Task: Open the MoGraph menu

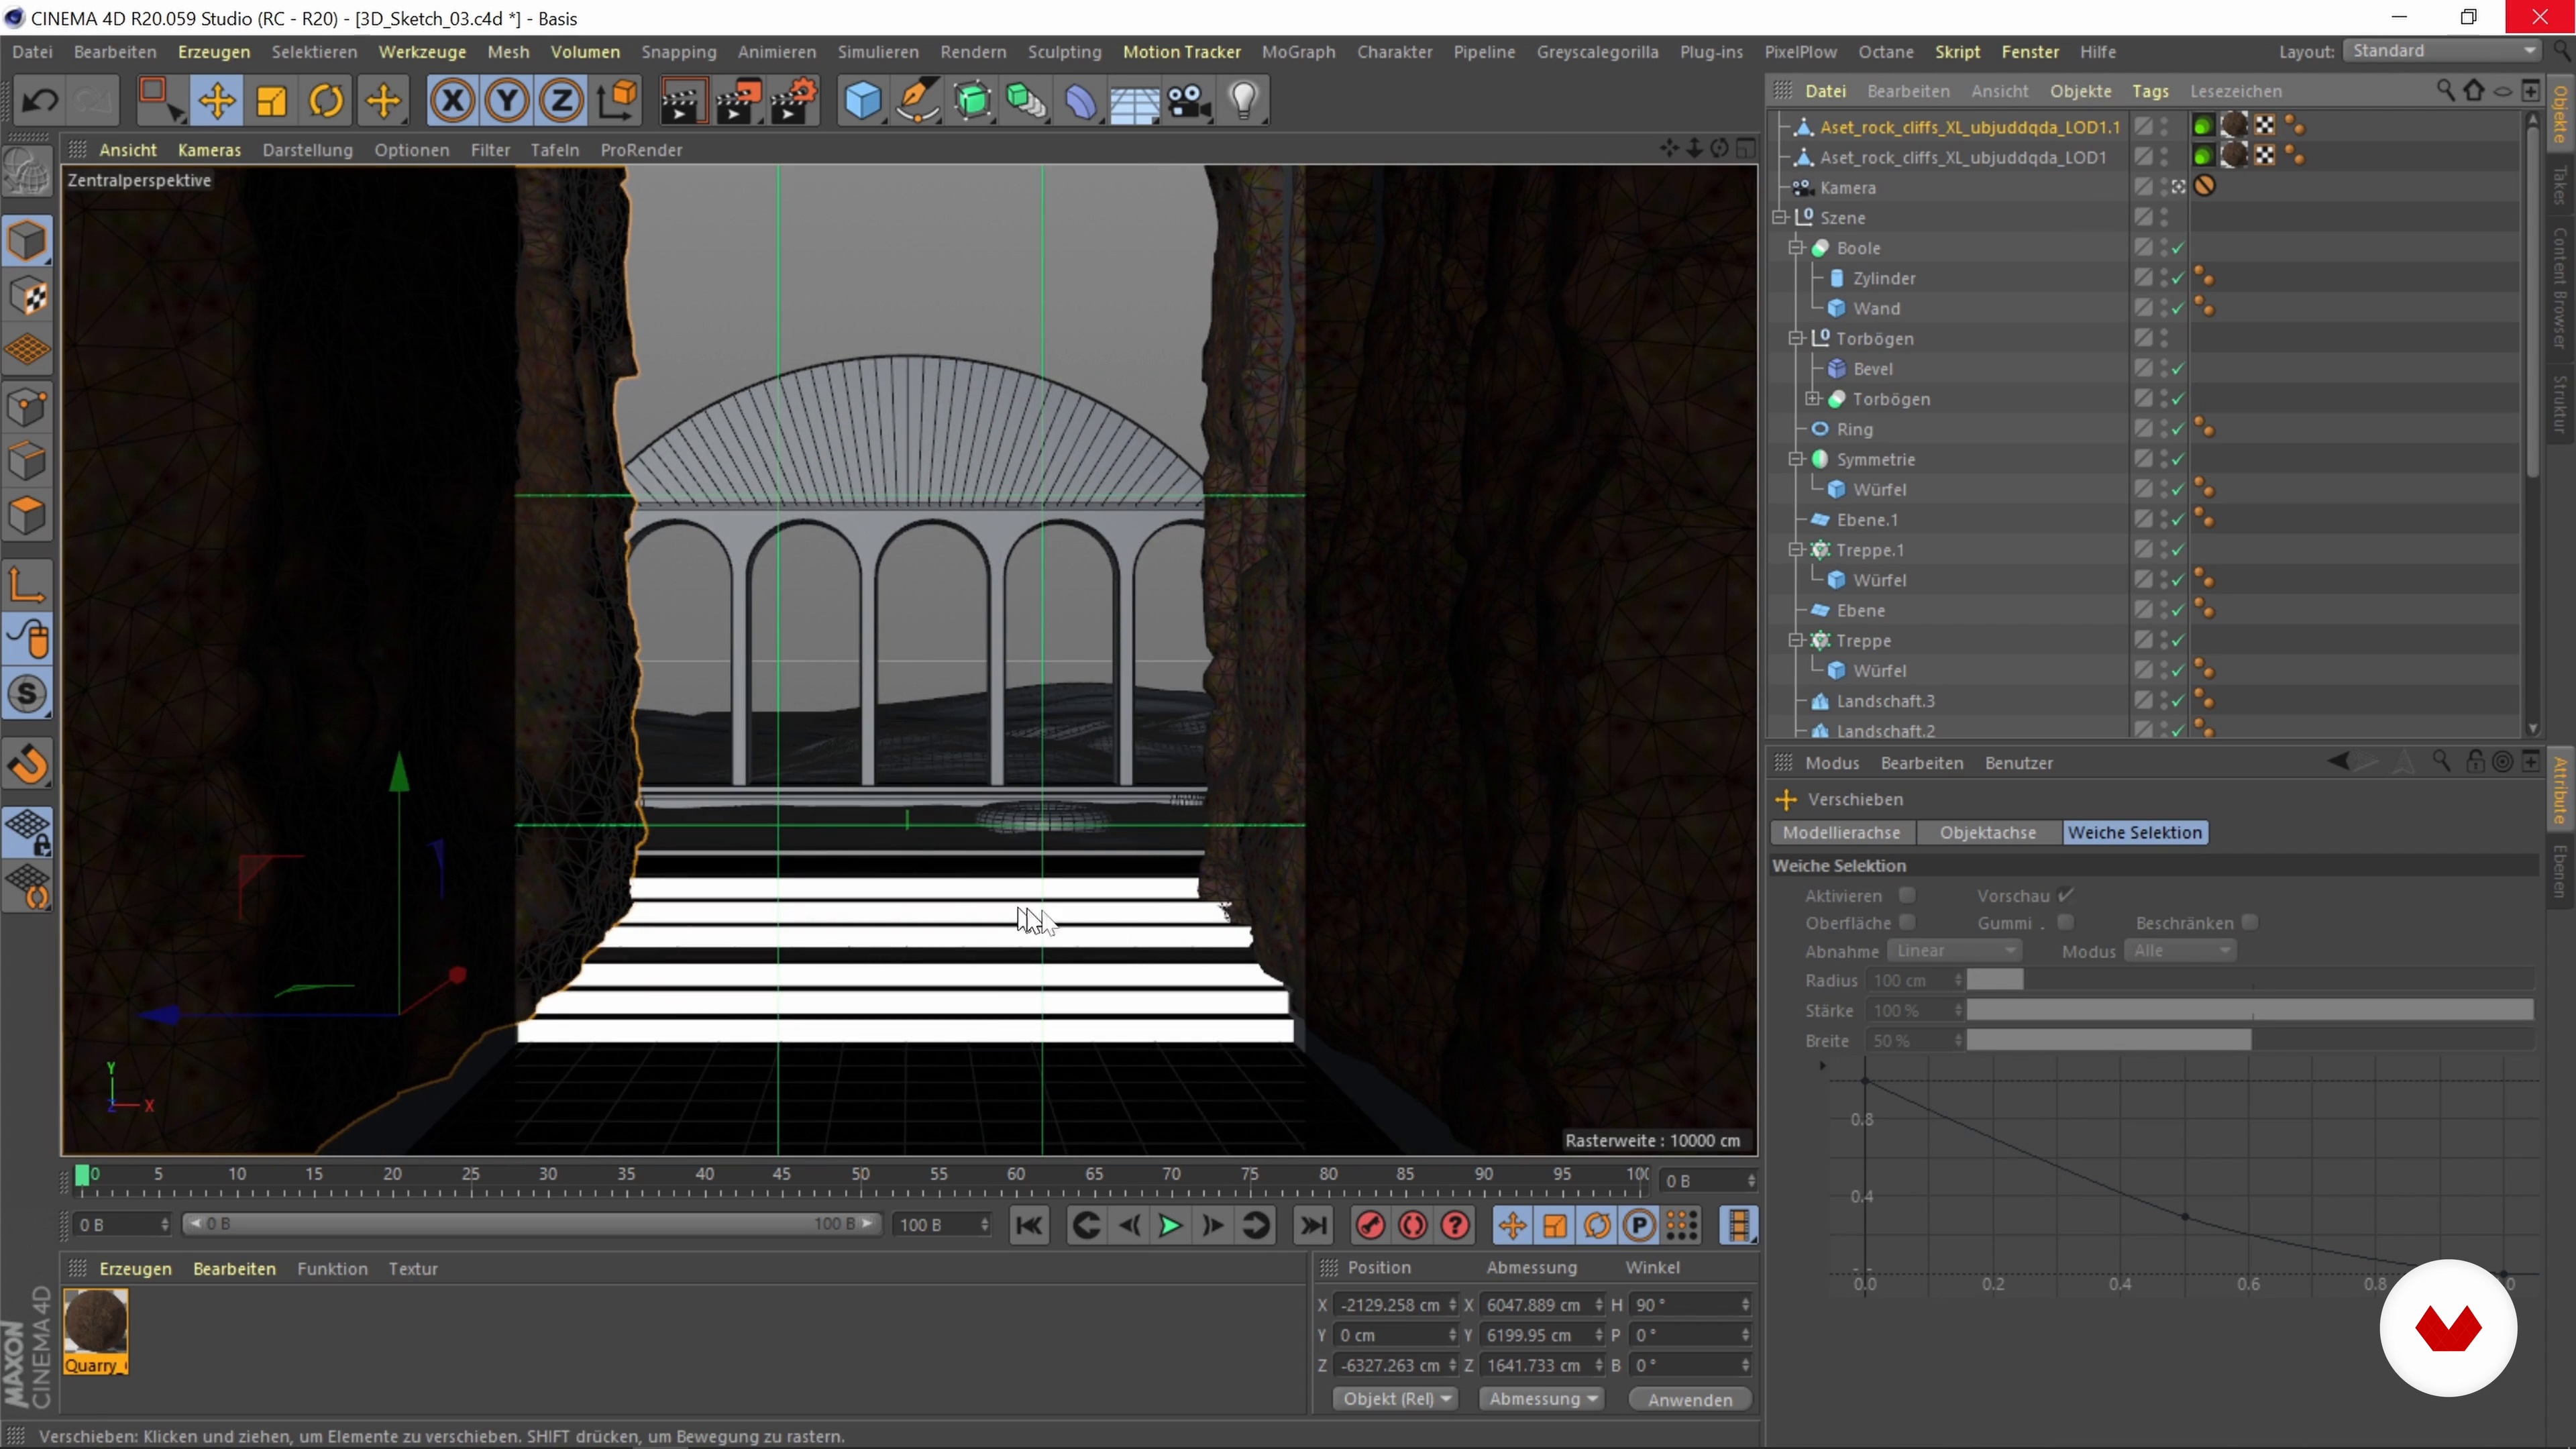Action: pos(1298,52)
